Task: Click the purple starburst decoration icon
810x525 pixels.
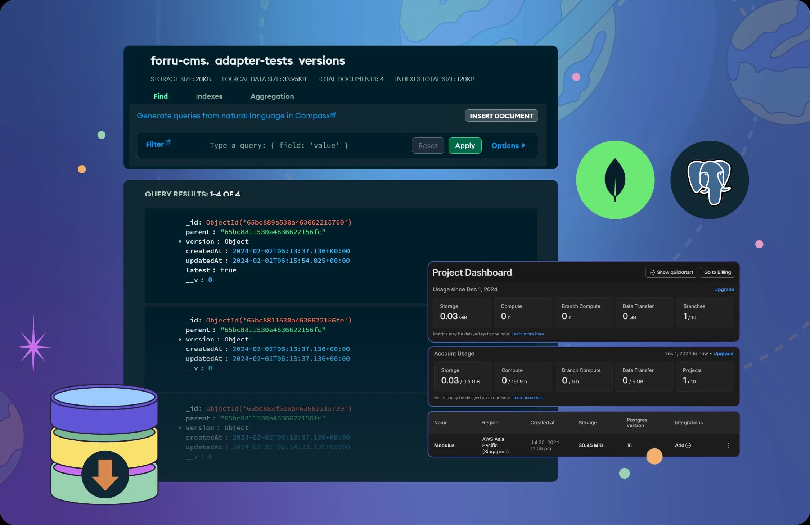Action: click(x=33, y=347)
